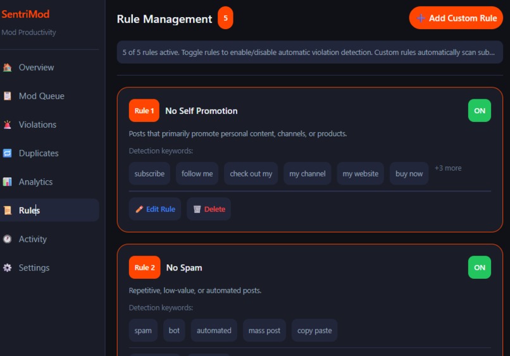Click the 'automated' keyword chip
The height and width of the screenshot is (356, 510).
coord(214,330)
